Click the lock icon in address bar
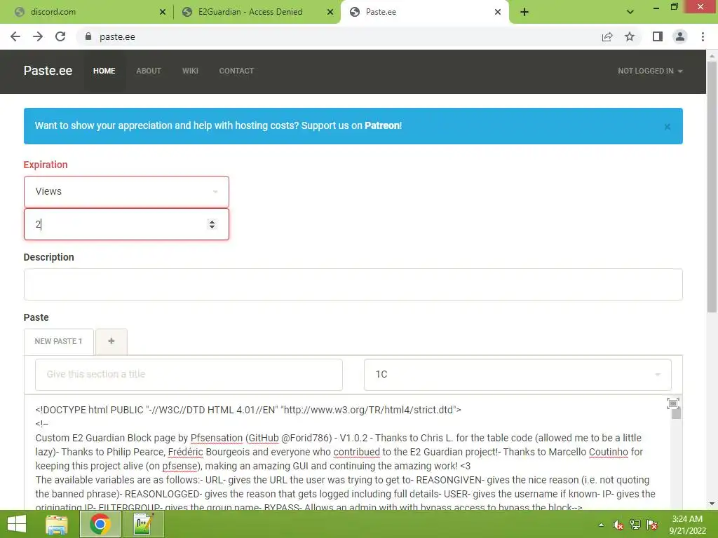The height and width of the screenshot is (538, 718). coord(88,36)
